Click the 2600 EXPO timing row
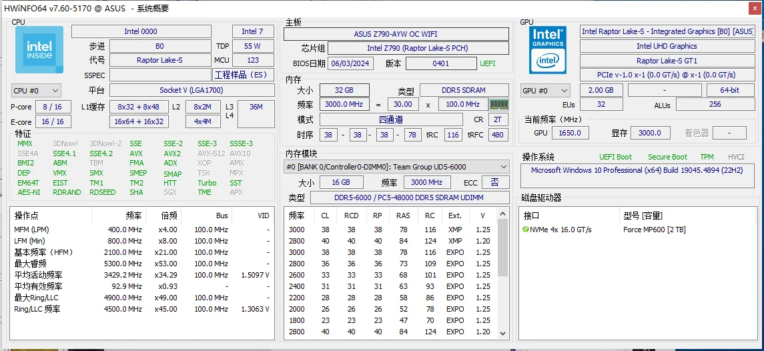Image resolution: width=764 pixels, height=351 pixels. click(391, 275)
